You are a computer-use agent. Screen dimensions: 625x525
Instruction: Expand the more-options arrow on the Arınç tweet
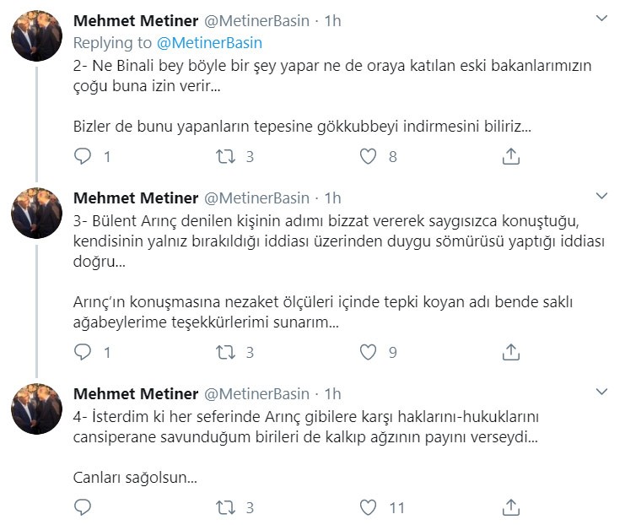601,196
